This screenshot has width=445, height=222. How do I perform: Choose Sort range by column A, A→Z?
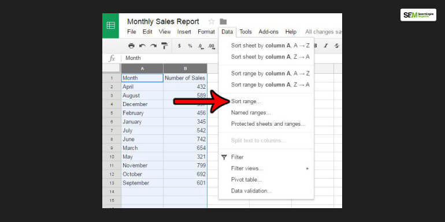click(x=266, y=74)
